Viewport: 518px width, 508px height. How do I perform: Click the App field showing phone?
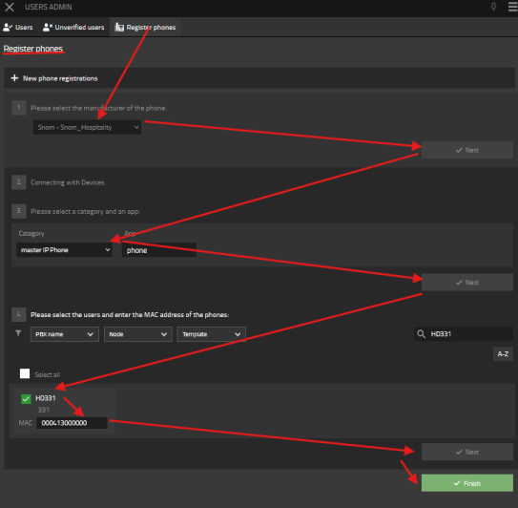(x=159, y=250)
